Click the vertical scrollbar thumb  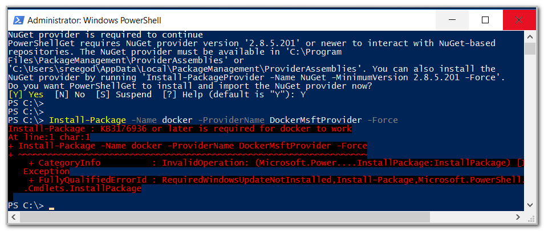530,48
